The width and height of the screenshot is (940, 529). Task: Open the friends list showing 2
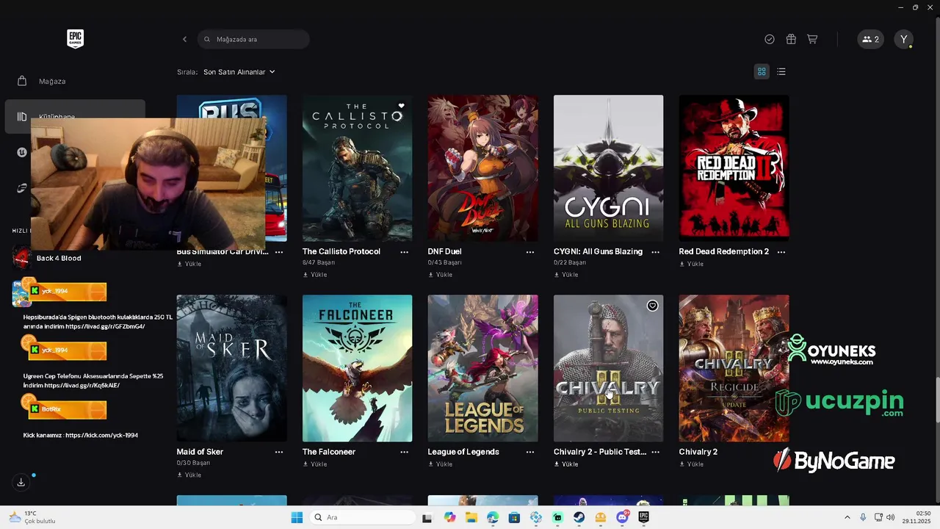coord(870,39)
